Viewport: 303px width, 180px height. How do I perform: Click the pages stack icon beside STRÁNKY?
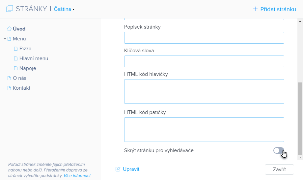(x=10, y=9)
